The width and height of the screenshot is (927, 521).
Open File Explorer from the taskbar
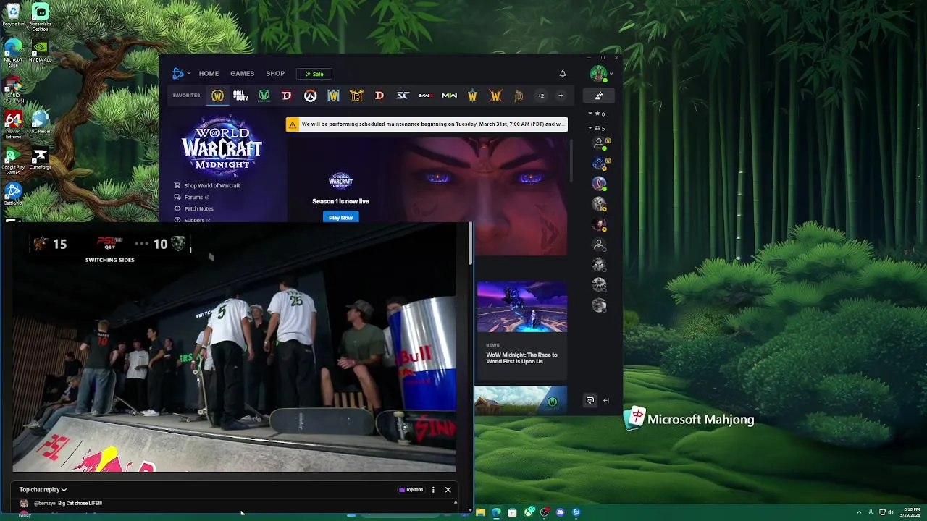[x=480, y=512]
